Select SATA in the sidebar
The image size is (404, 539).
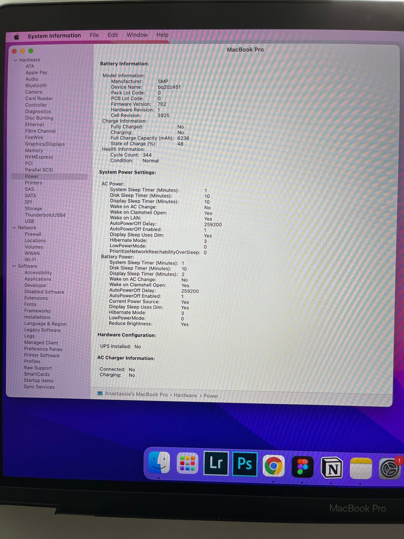pyautogui.click(x=30, y=196)
